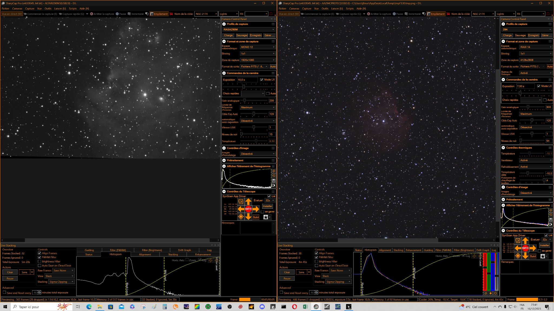Reset stretch in left window mini histogram
Screen dimensions: 554x311
pos(274,176)
